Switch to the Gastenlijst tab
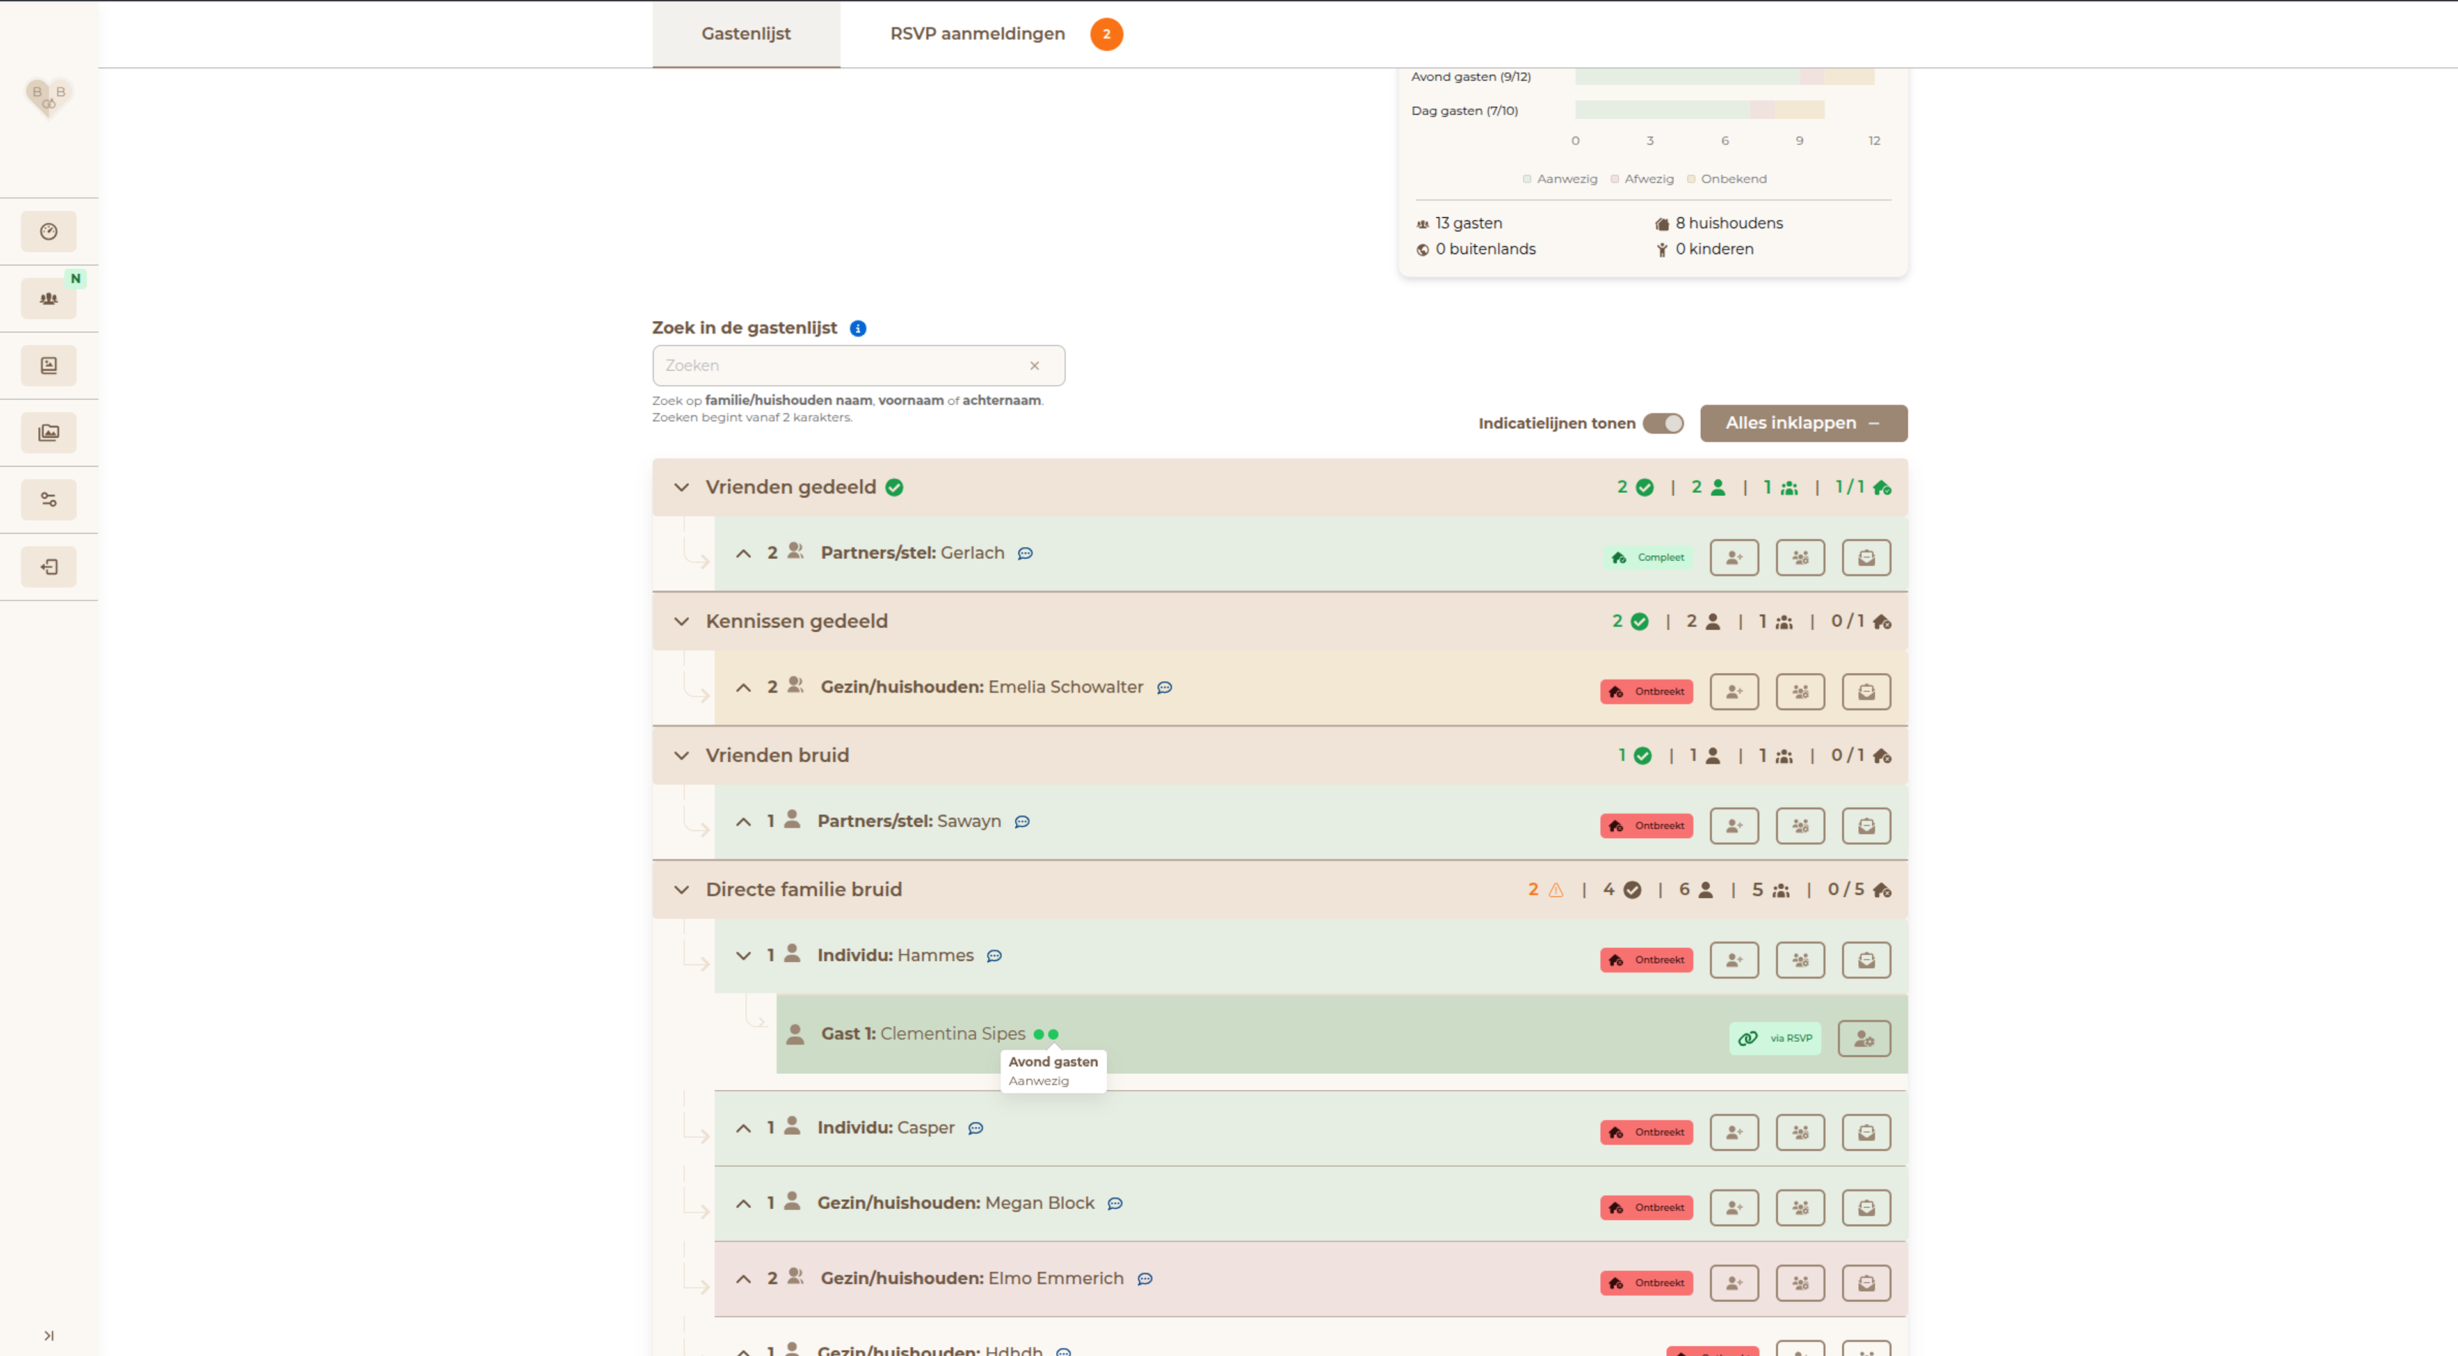Viewport: 2458px width, 1356px height. 746,35
